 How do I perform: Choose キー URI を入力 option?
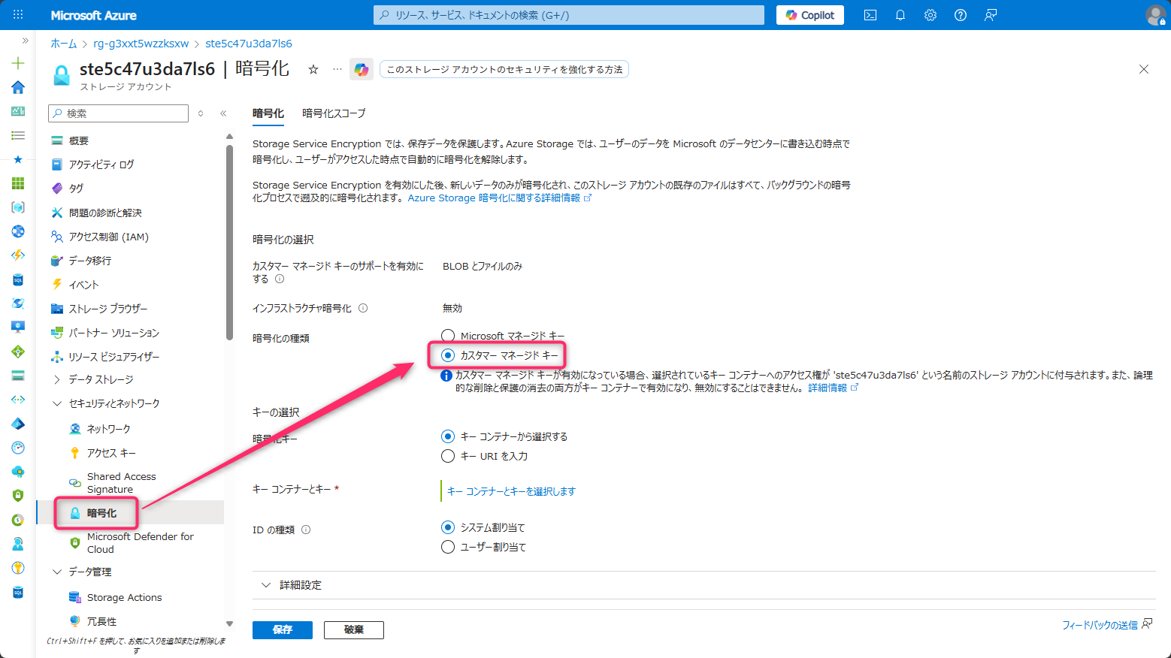click(448, 455)
